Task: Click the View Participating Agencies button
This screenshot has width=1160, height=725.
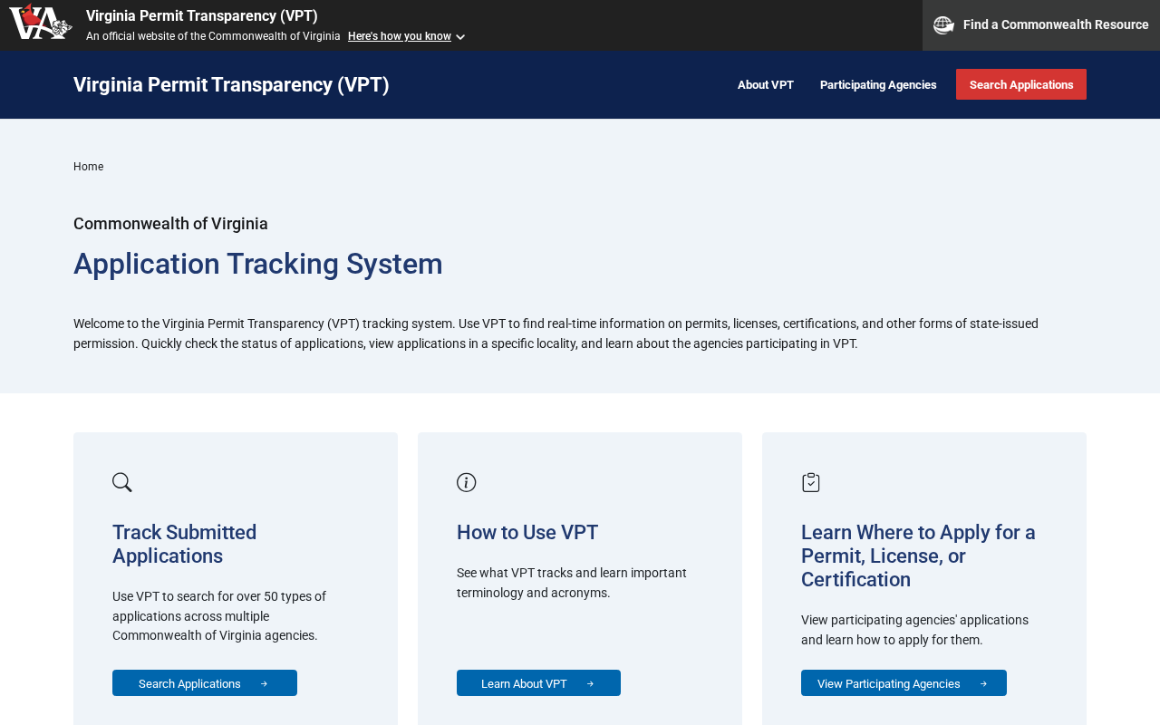Action: pyautogui.click(x=904, y=683)
